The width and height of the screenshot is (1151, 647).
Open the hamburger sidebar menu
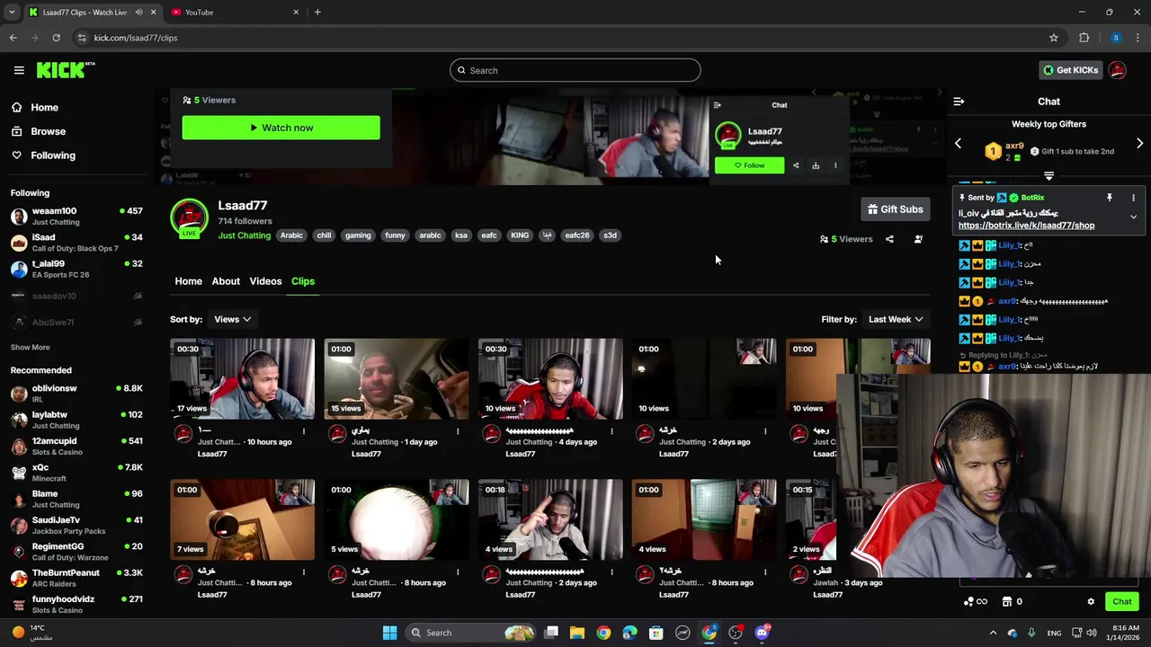click(x=19, y=70)
